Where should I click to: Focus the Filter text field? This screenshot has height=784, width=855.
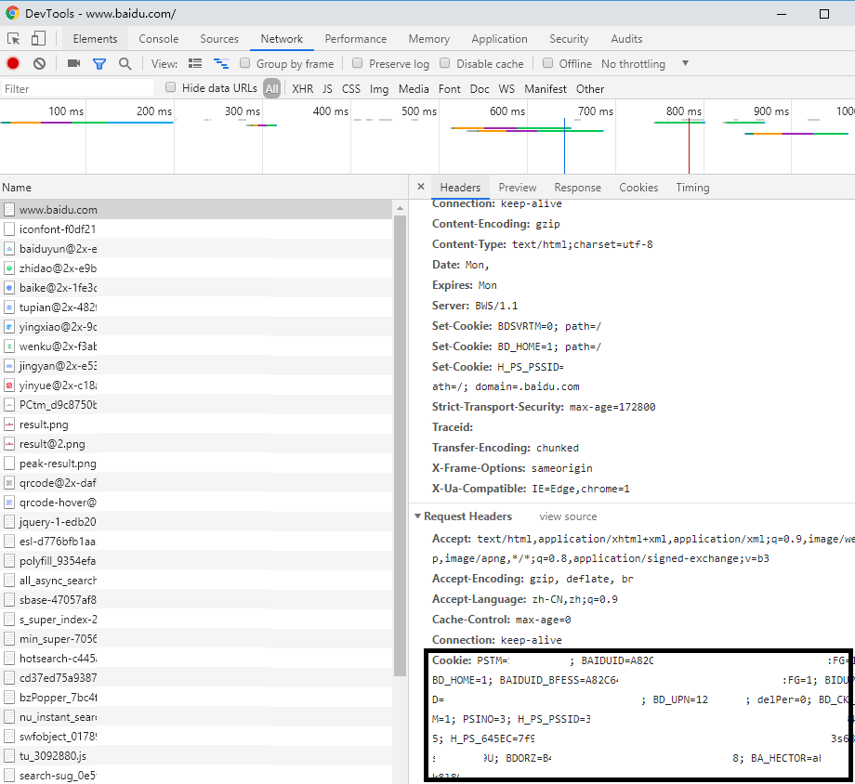coord(77,88)
